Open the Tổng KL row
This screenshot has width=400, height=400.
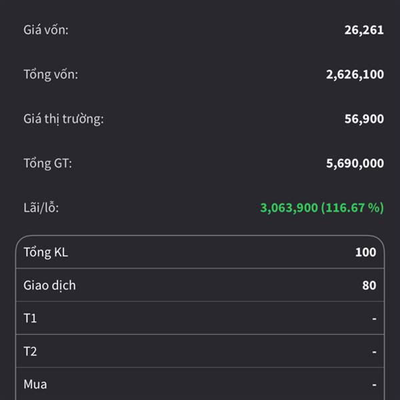pos(200,252)
